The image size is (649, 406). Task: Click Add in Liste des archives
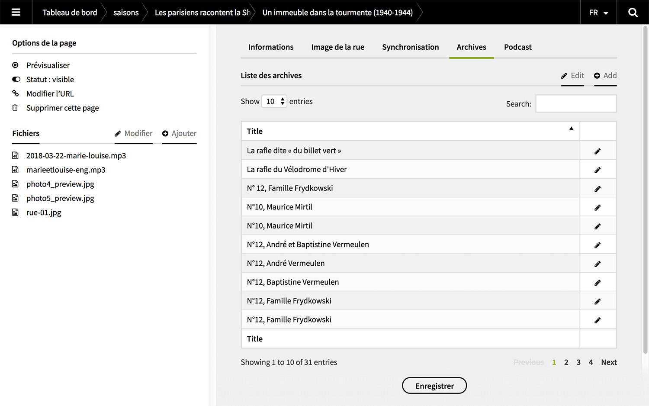(605, 76)
